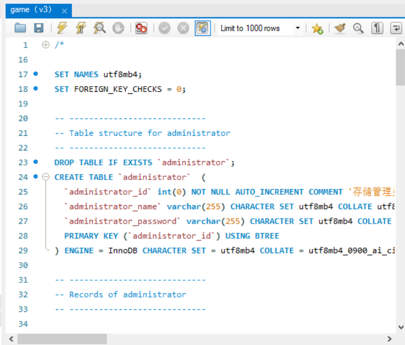
Task: Click the vertical scrollbar up arrow
Action: pos(401,44)
